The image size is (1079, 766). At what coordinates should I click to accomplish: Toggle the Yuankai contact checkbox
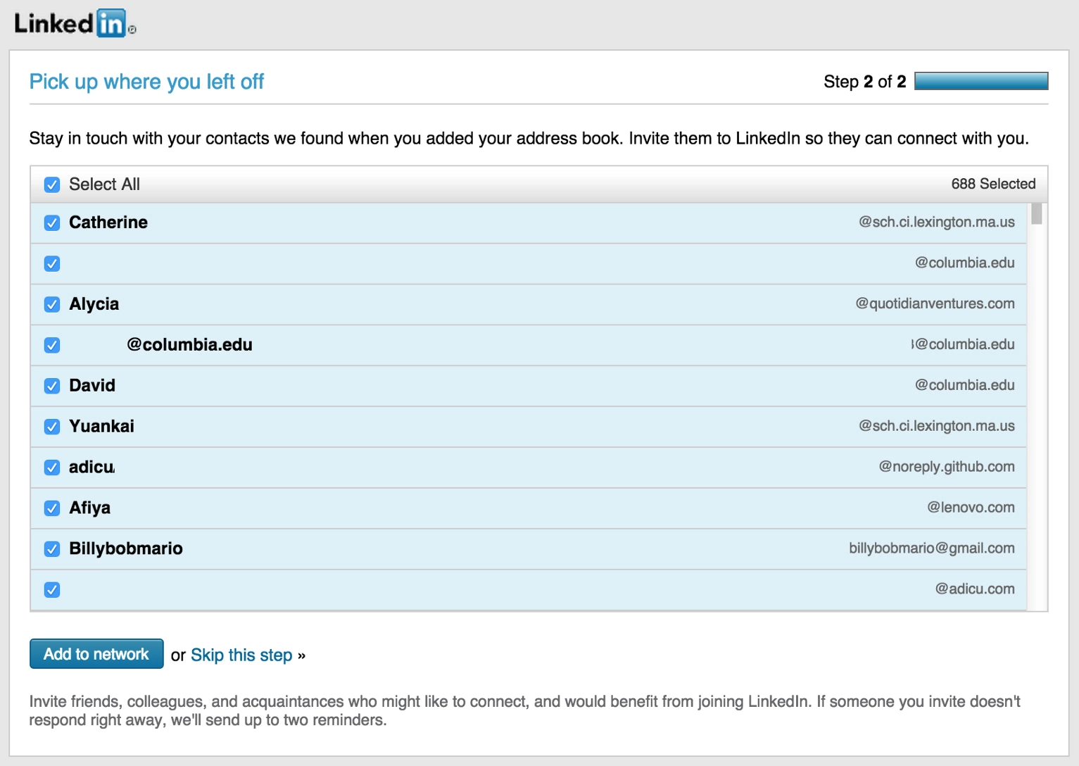point(52,427)
